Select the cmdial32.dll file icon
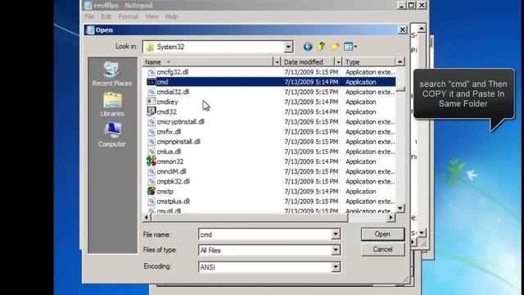Screen dimensions: 524x295 click(151, 92)
